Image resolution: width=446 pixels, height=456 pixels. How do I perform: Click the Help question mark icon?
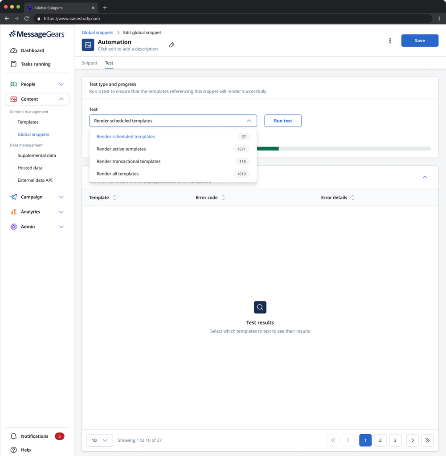click(x=13, y=450)
